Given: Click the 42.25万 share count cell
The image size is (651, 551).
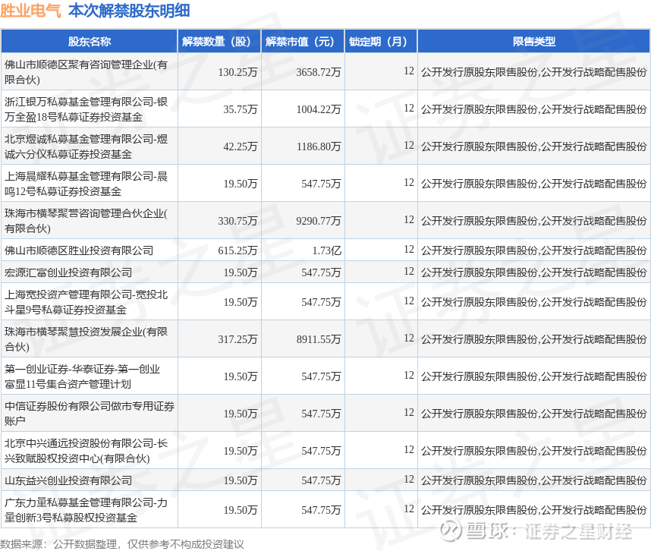Looking at the screenshot, I should (x=241, y=146).
